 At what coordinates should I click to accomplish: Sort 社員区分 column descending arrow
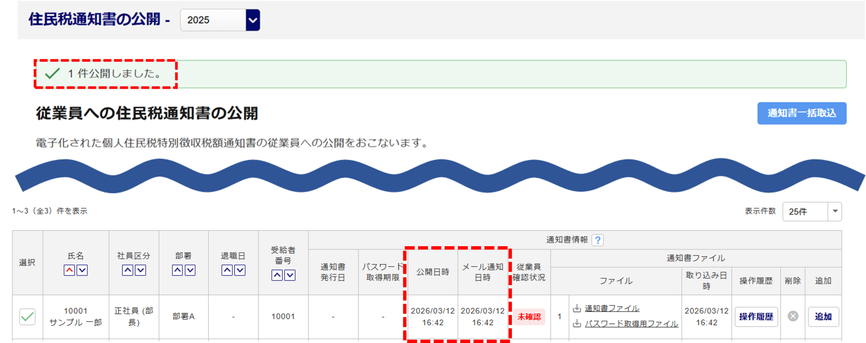[x=140, y=270]
